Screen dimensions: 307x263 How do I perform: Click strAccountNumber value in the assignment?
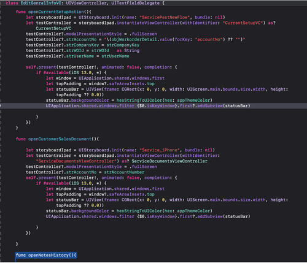point(124,172)
